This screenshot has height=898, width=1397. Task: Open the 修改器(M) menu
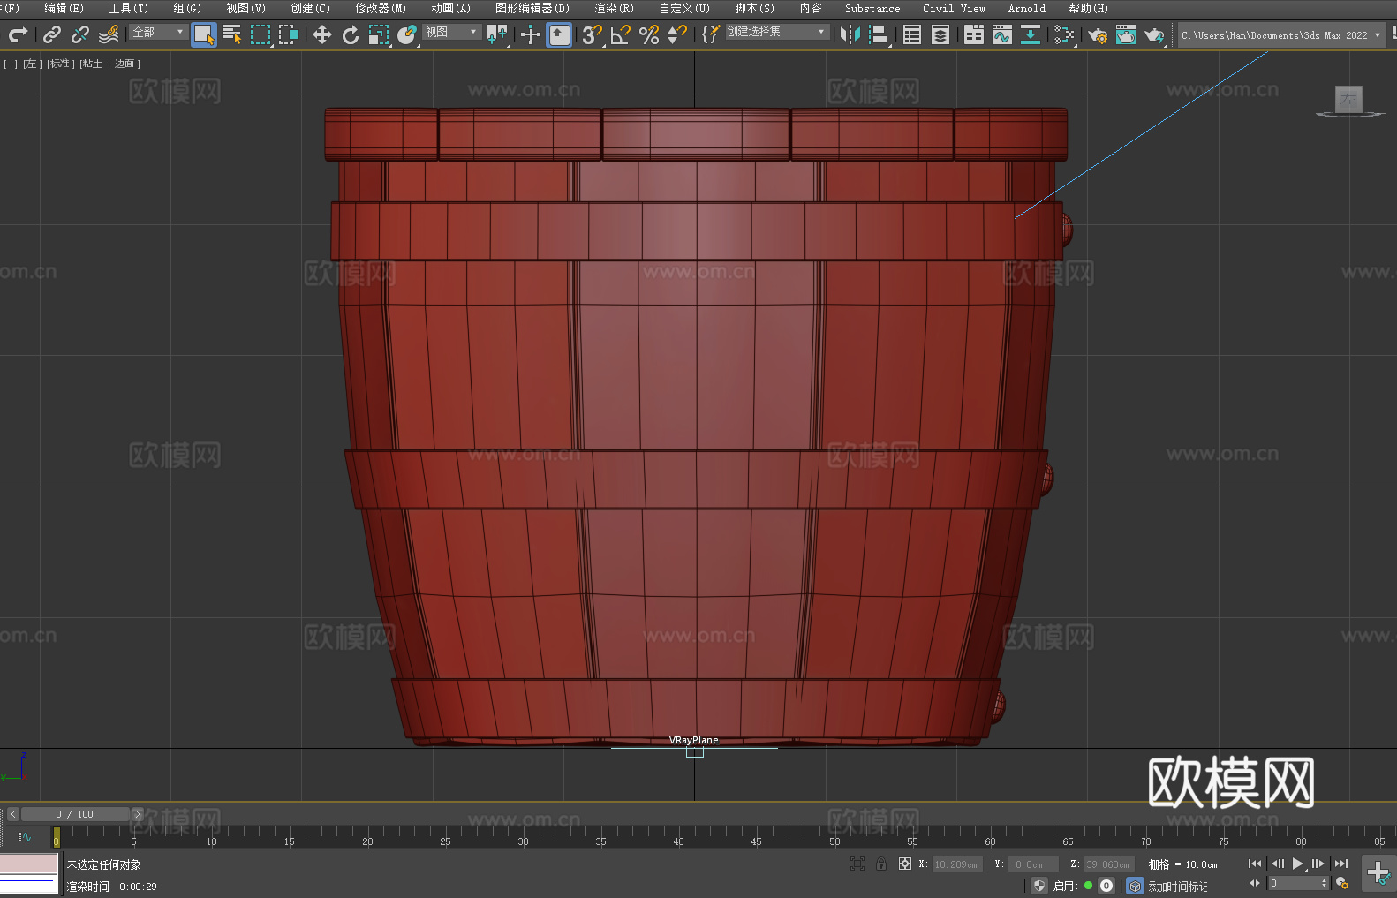(x=381, y=8)
